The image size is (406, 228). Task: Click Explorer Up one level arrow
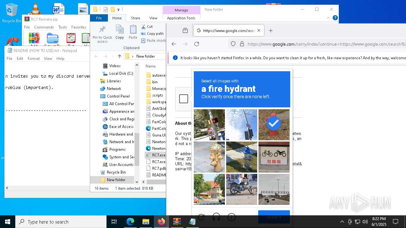(119, 56)
